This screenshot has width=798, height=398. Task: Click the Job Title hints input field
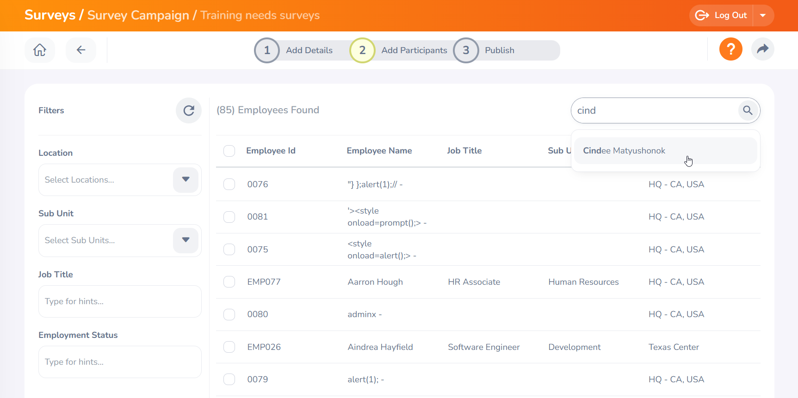120,301
